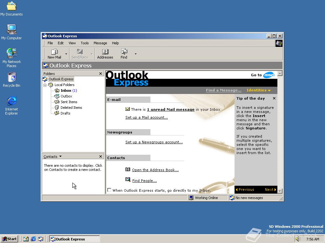Click the Windows logo throbber icon
The height and width of the screenshot is (243, 325).
click(x=279, y=43)
